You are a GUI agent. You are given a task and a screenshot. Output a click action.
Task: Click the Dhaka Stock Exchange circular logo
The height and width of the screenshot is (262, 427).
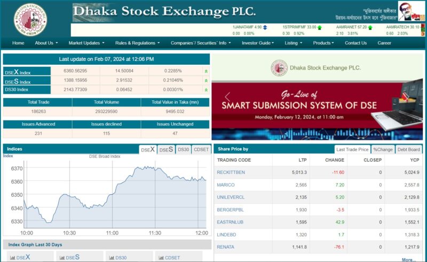pos(30,19)
